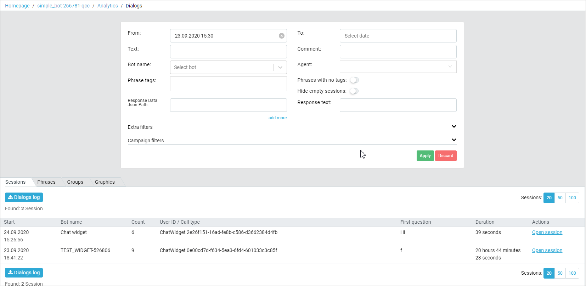Click the To date input field
Image resolution: width=586 pixels, height=286 pixels.
point(398,36)
